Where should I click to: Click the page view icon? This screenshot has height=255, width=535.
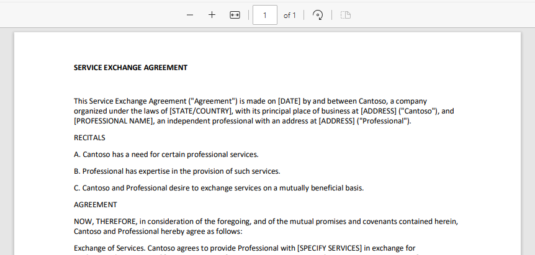346,15
